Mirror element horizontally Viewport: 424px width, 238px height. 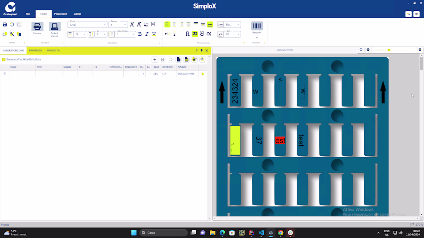[x=167, y=34]
